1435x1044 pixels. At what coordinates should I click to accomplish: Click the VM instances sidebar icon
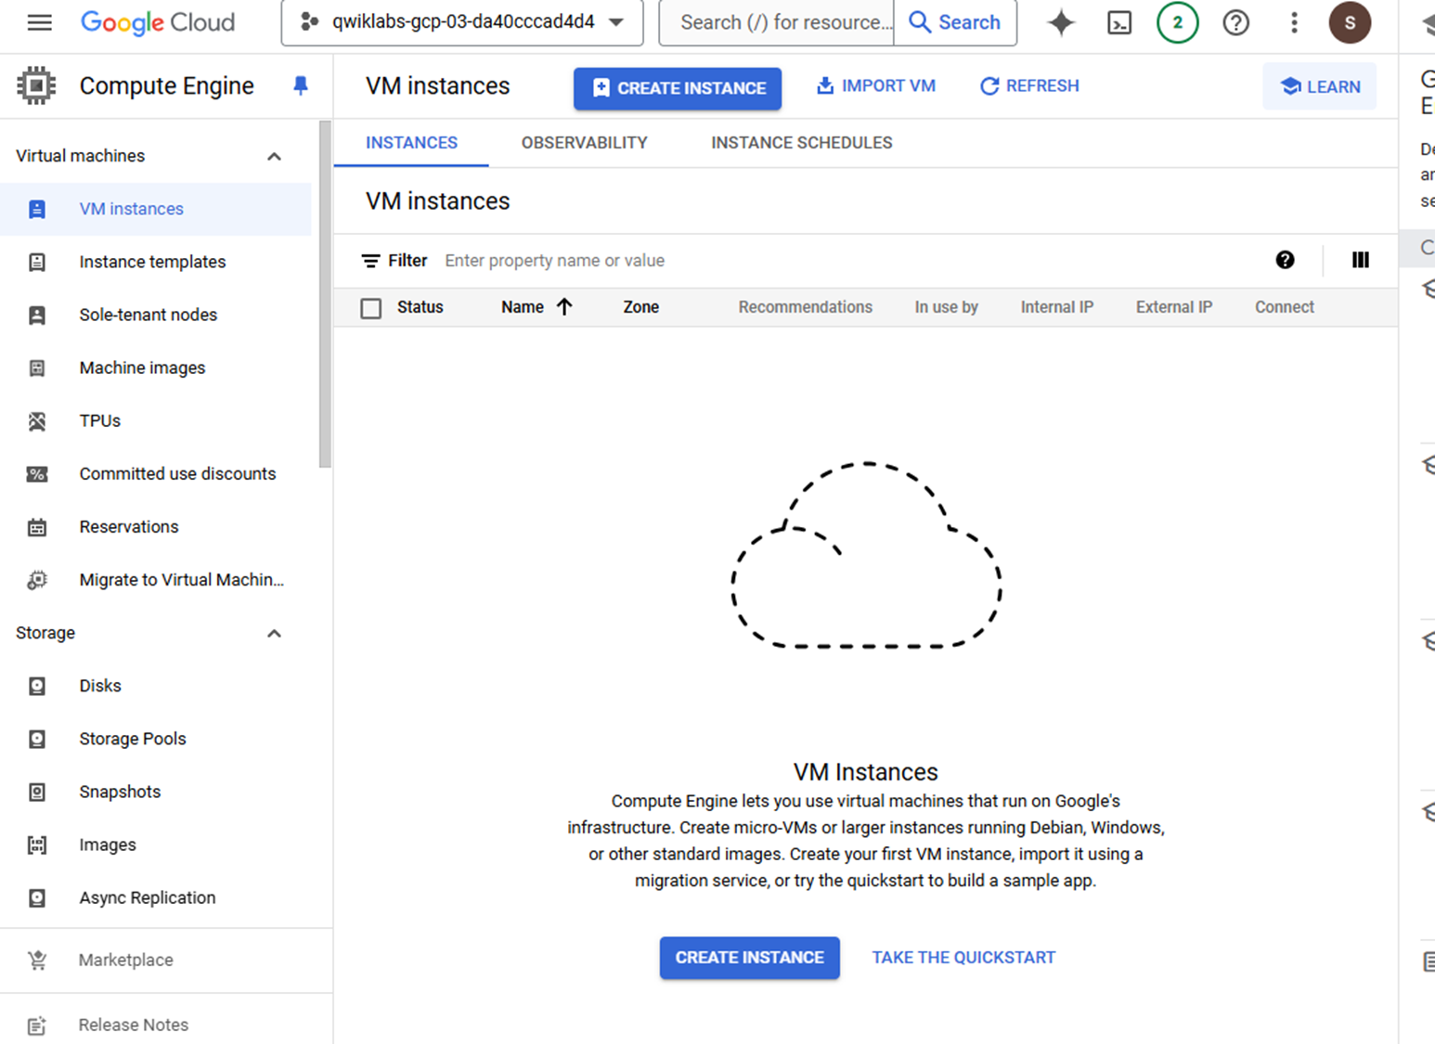click(37, 209)
